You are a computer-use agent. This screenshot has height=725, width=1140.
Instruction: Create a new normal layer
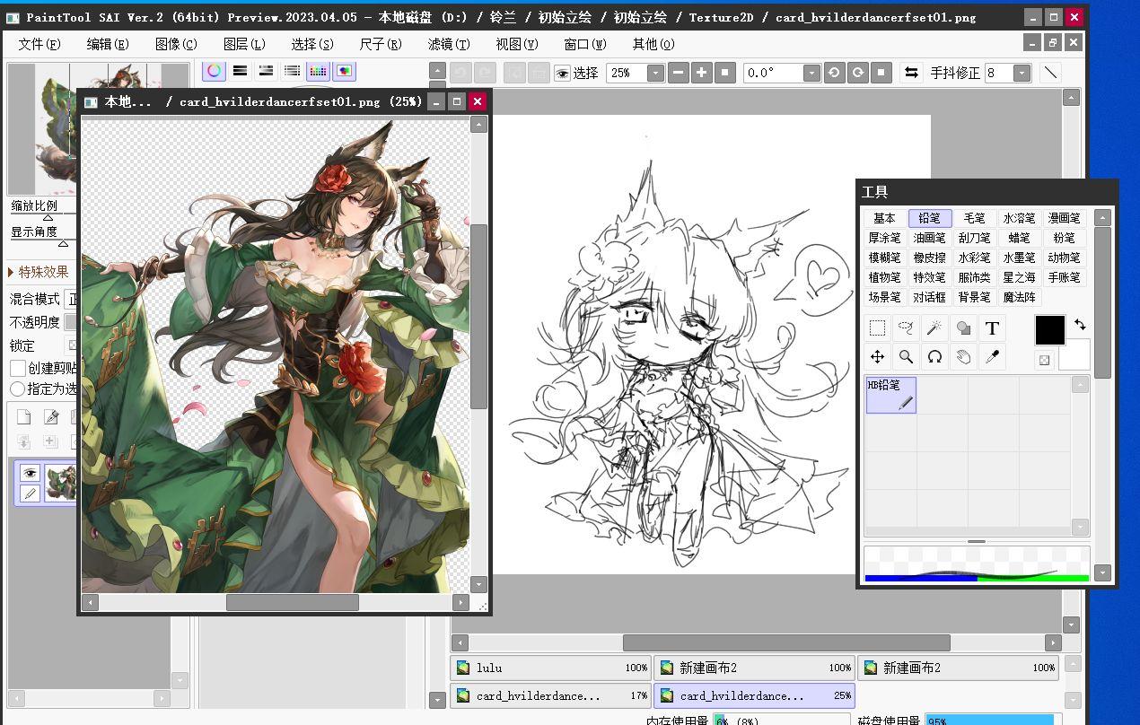(24, 416)
